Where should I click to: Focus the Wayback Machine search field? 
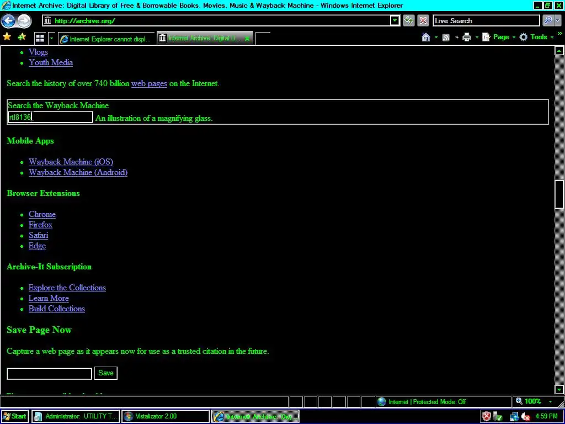[x=50, y=117]
